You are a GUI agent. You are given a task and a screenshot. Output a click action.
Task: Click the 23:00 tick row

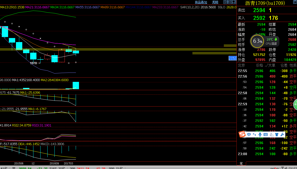267,154
